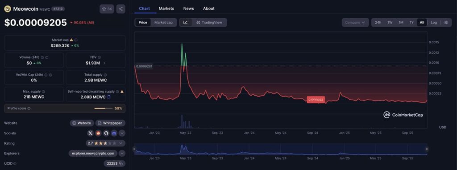
Task: Click the #7213 rank badge
Action: click(58, 9)
